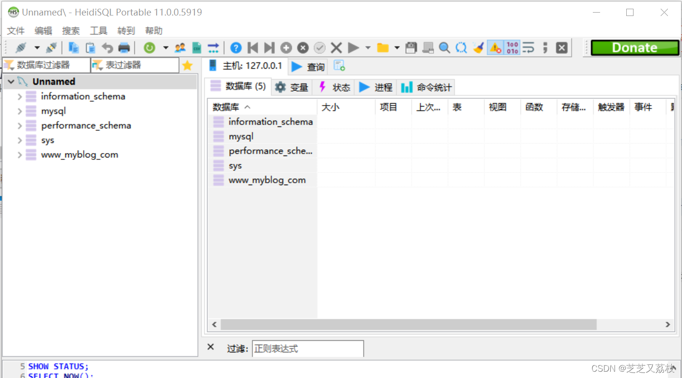Click the Paste clipboard icon
Viewport: 682px width, 378px height.
pyautogui.click(x=91, y=47)
